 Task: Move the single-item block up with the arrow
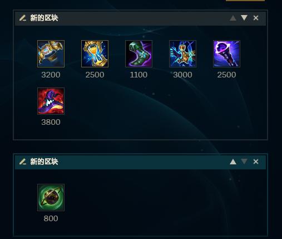(233, 162)
